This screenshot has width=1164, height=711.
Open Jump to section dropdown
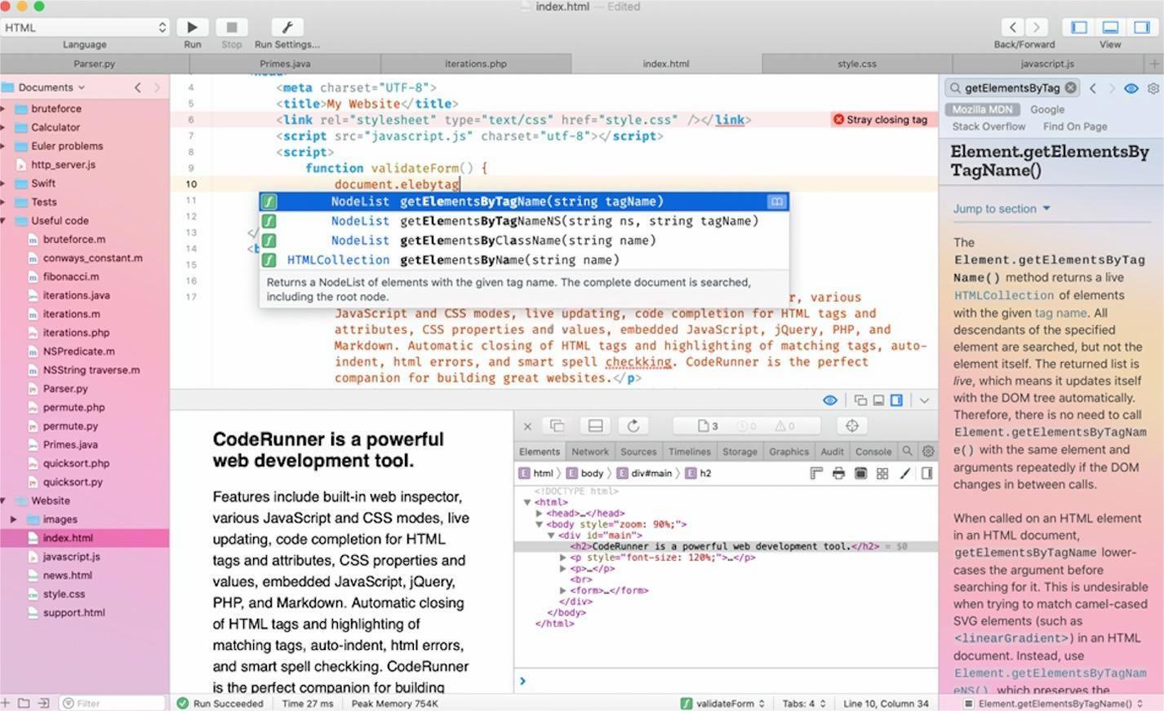point(1002,209)
